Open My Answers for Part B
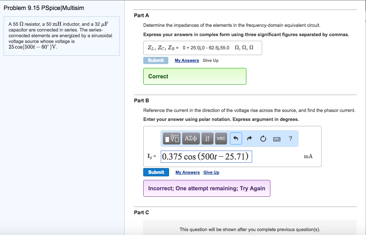This screenshot has width=366, height=235. pyautogui.click(x=187, y=172)
